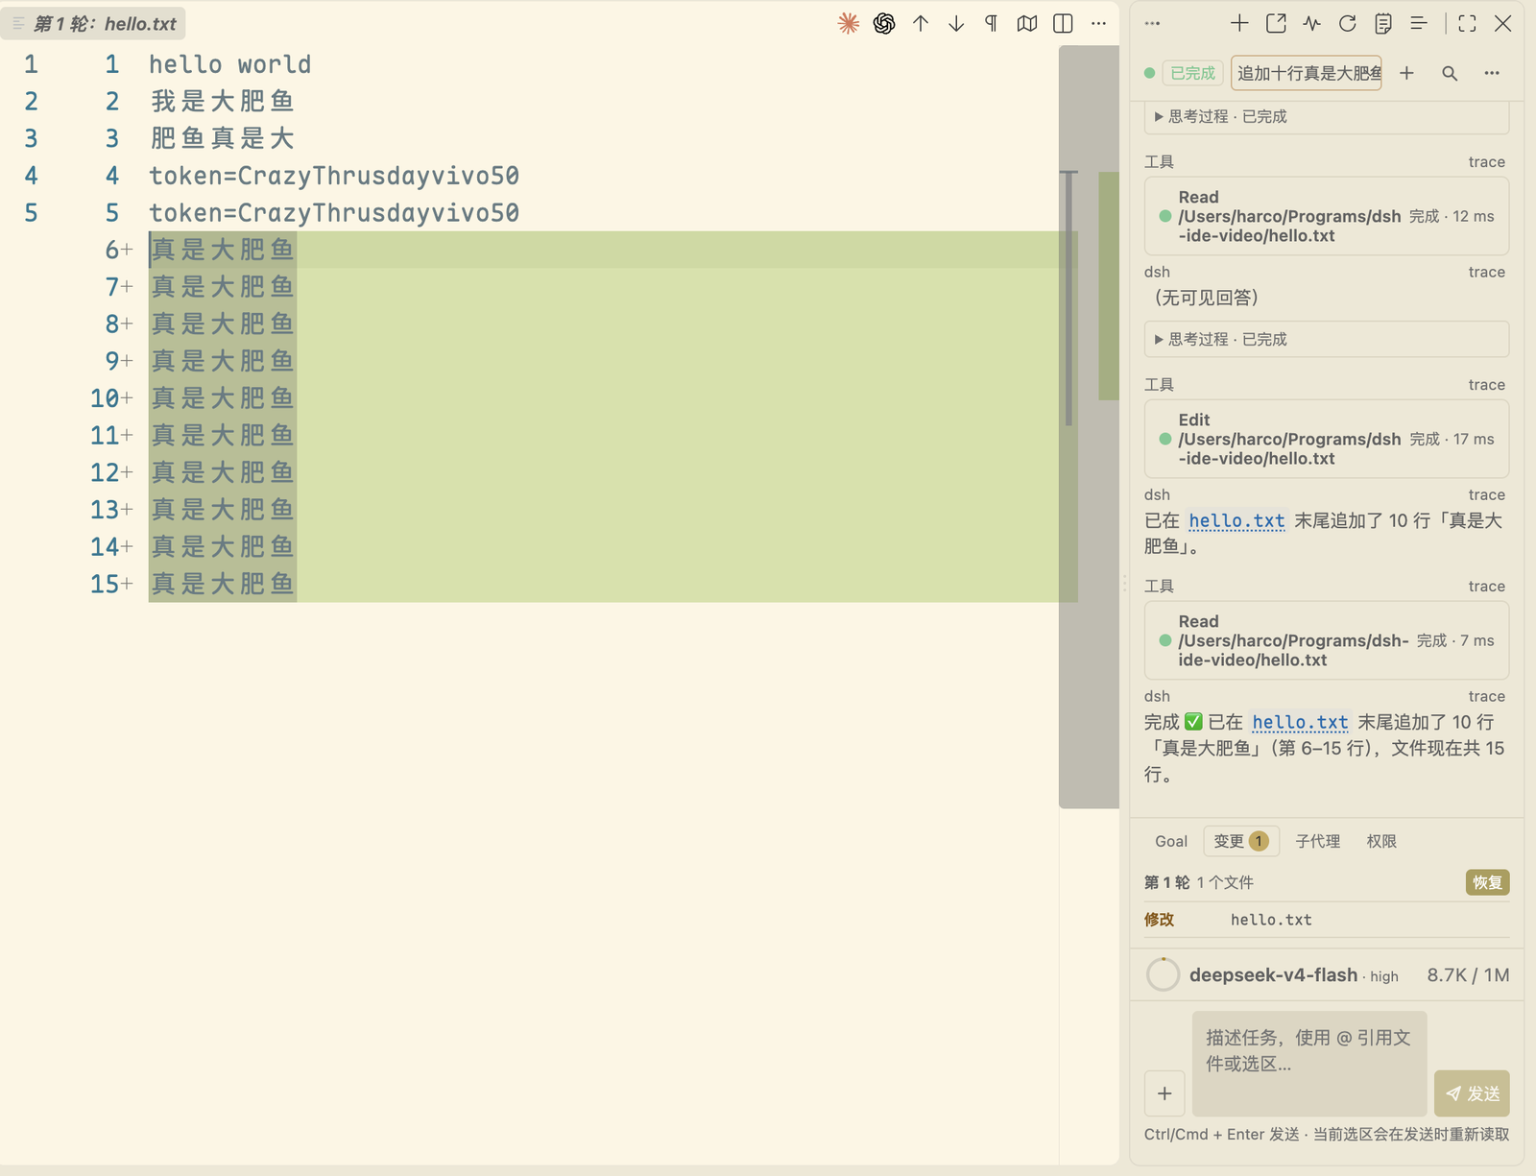The height and width of the screenshot is (1176, 1536).
Task: Open the modified hello.txt file row
Action: click(x=1327, y=920)
